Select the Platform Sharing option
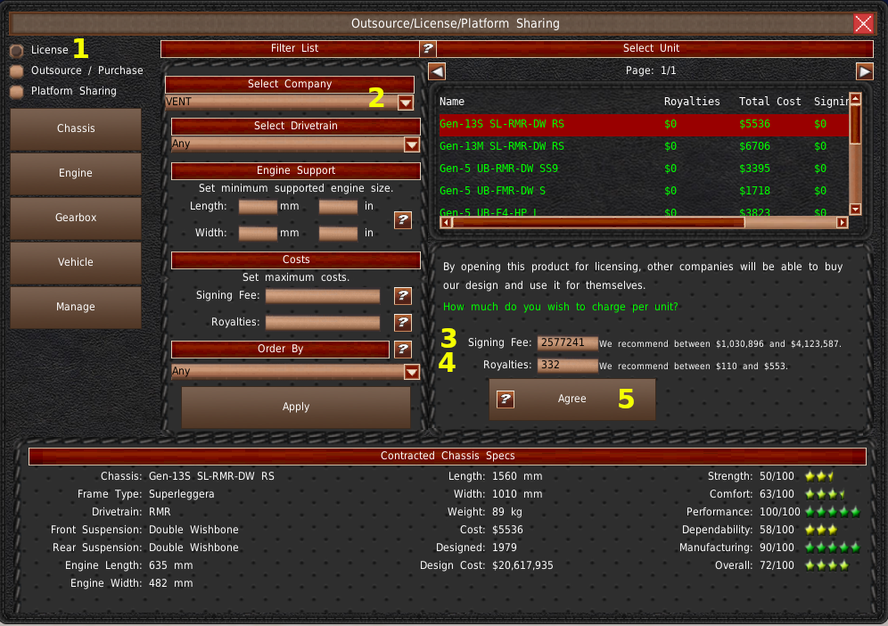The height and width of the screenshot is (626, 888). click(x=16, y=91)
